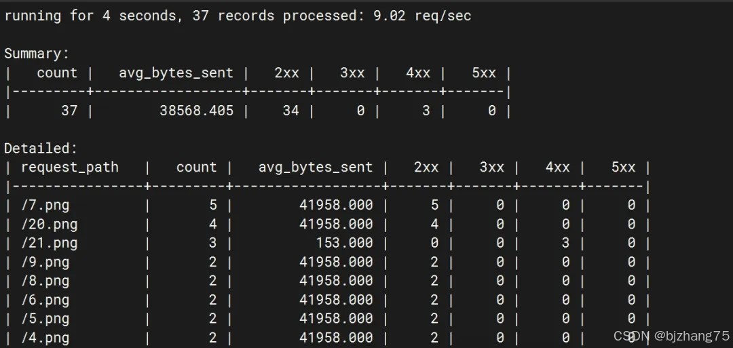Screen dimensions: 733x348
Task: Select the Summary count value 37
Action: click(69, 110)
